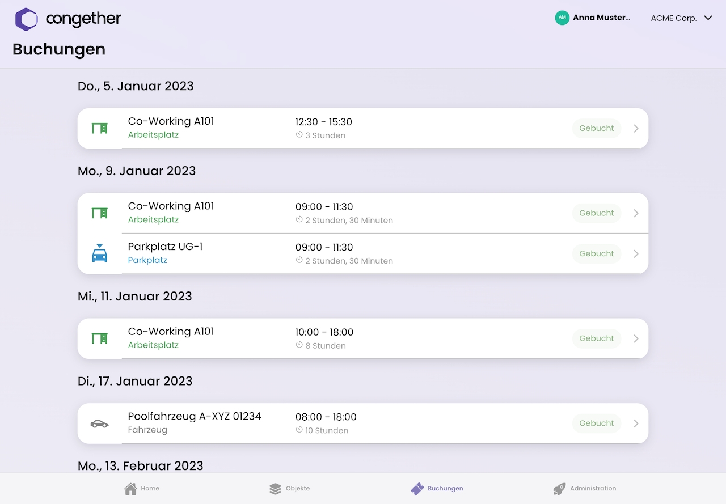Expand the Poolfahrzeug booking chevron
Viewport: 726px width, 504px height.
pos(636,423)
